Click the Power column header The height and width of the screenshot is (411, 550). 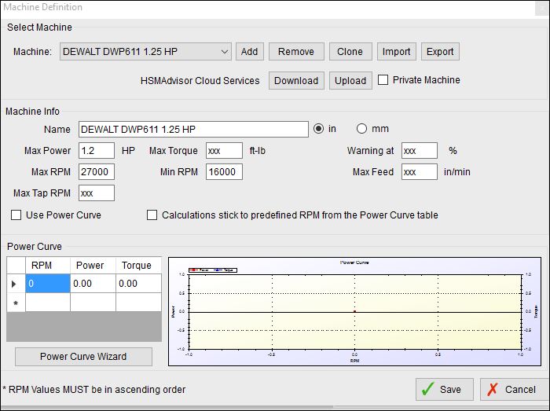93,266
